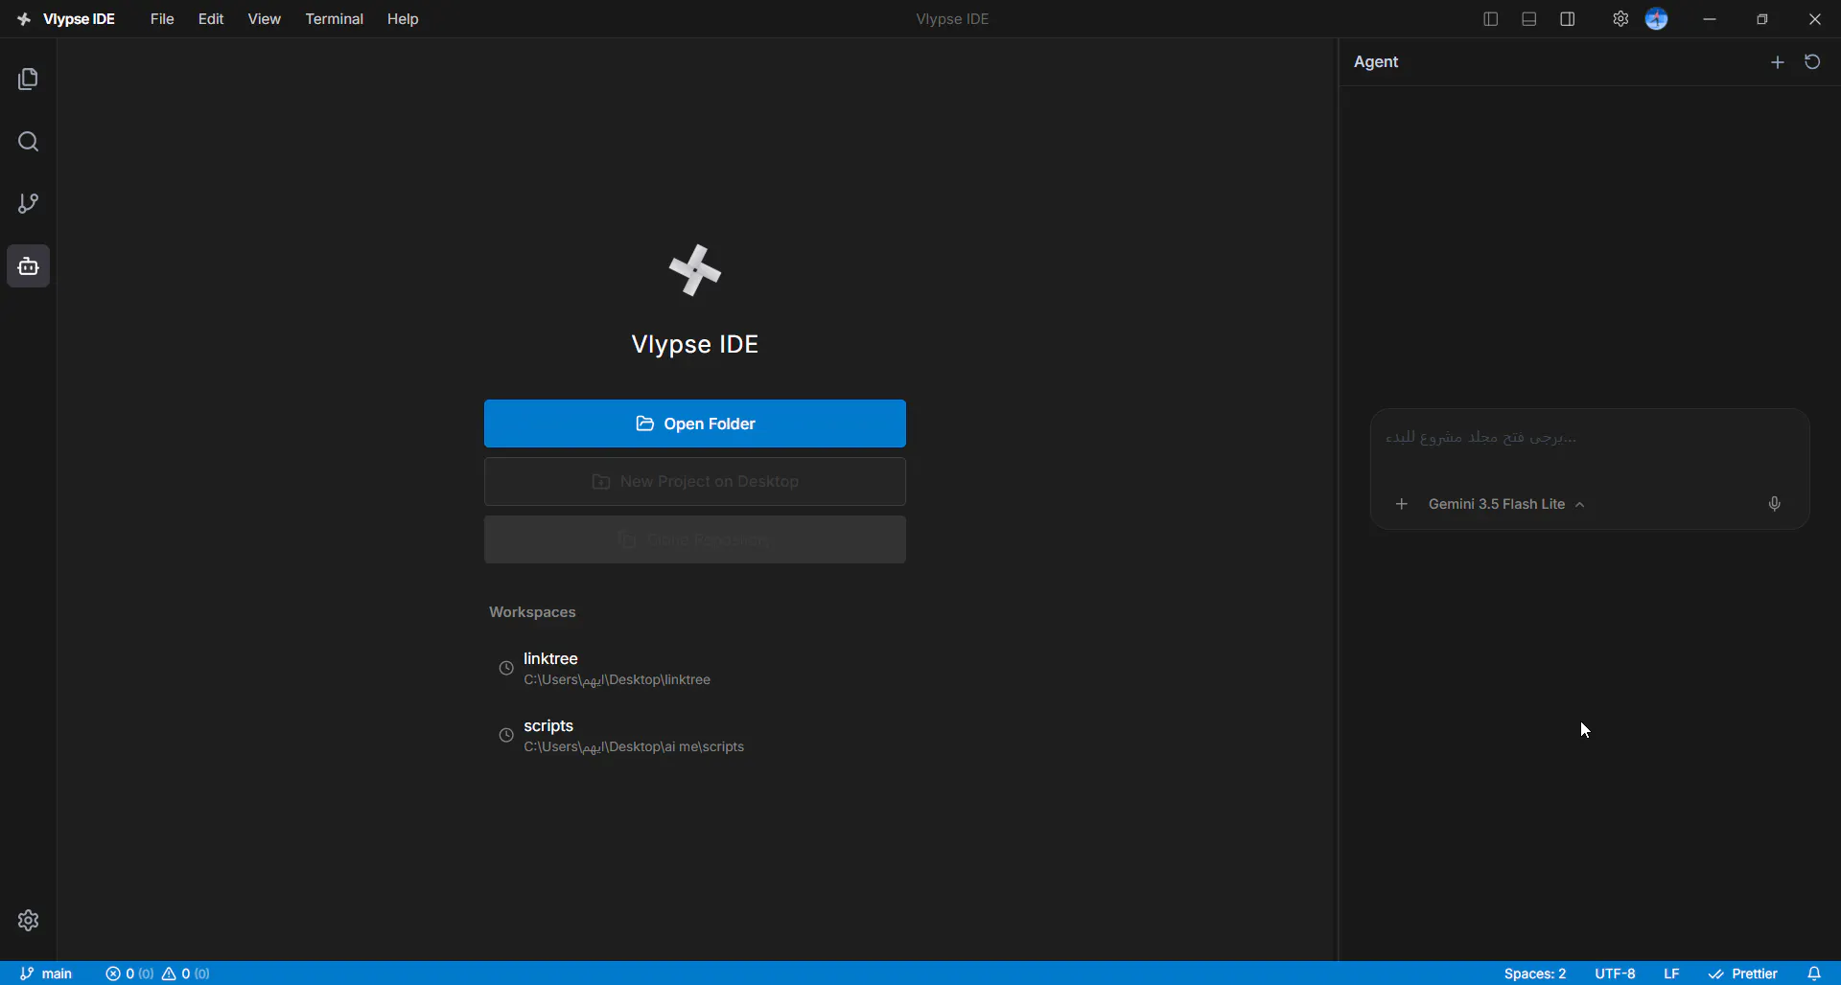Click Spaces: 2 indentation setting

(1535, 974)
